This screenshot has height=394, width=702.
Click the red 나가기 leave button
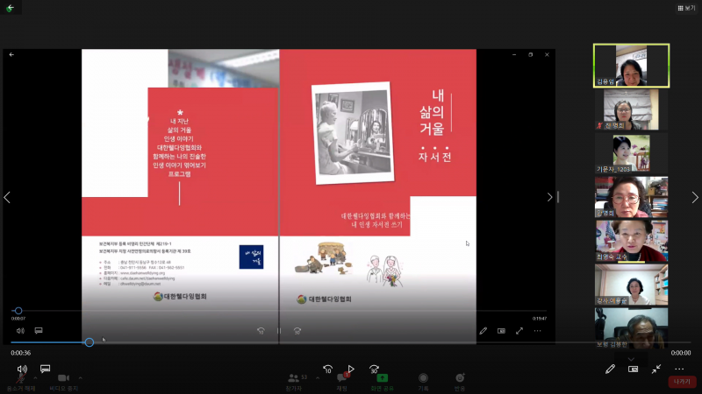coord(682,382)
